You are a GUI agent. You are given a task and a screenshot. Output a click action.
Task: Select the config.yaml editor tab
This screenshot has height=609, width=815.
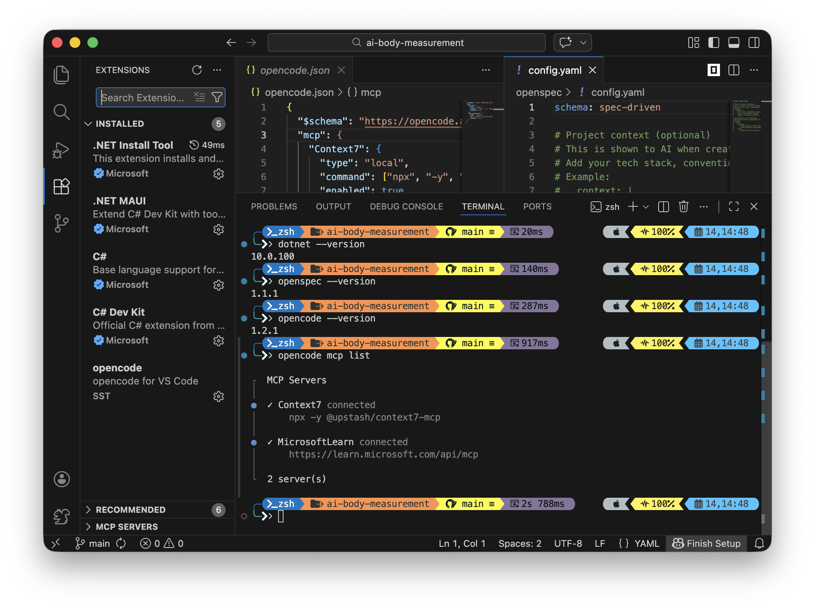(555, 70)
